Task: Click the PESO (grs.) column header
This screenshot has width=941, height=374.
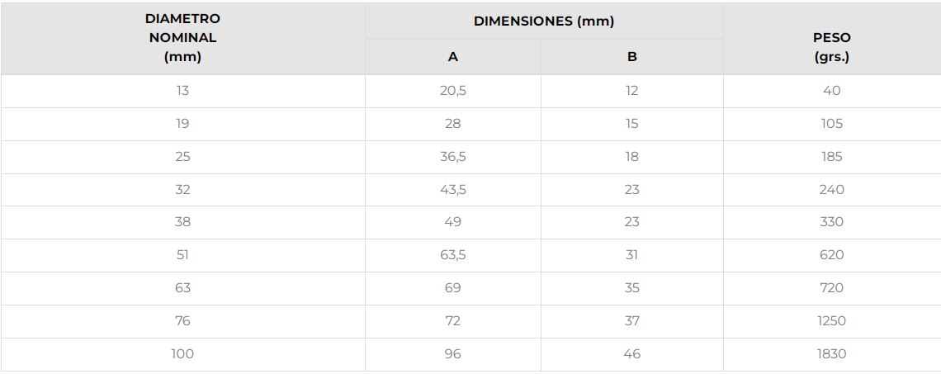Action: 831,48
